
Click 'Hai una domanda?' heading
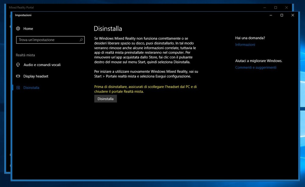tap(250, 38)
